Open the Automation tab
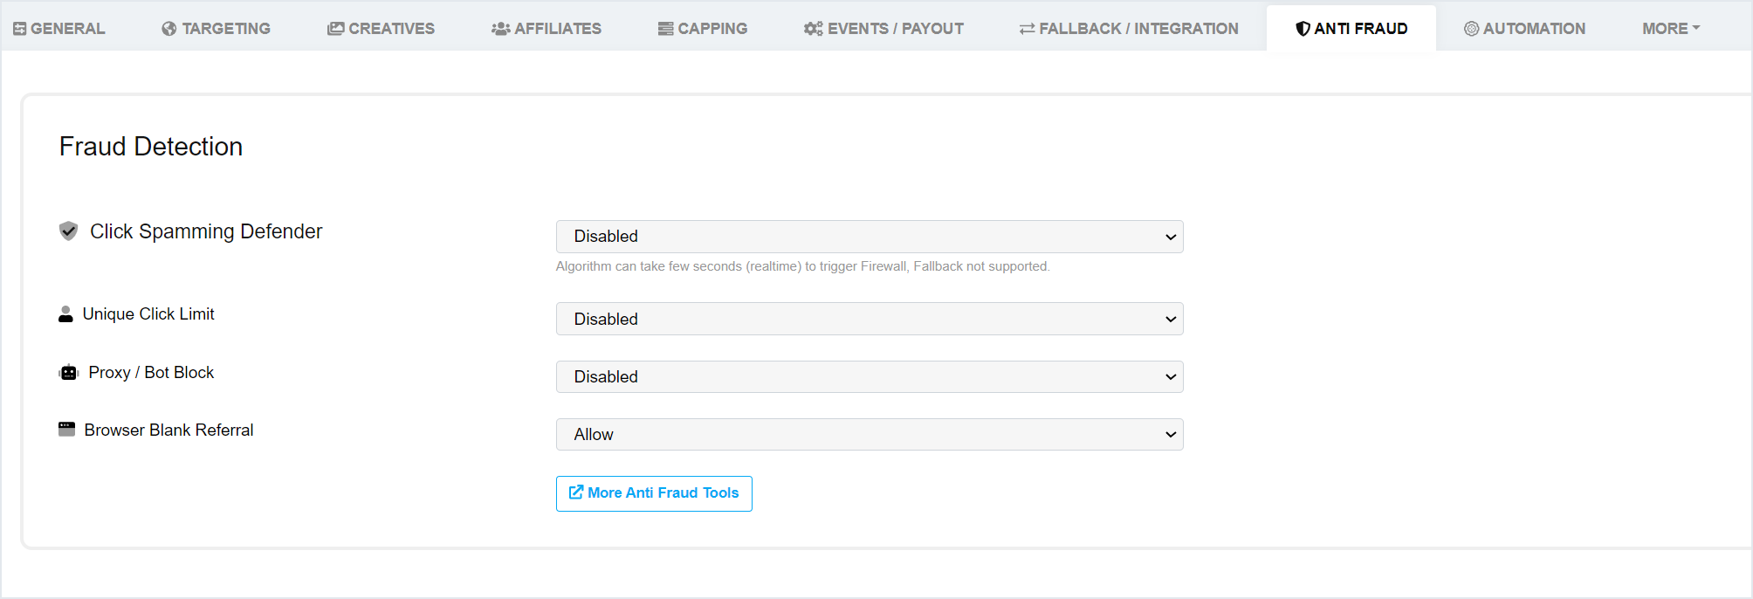1753x599 pixels. pyautogui.click(x=1524, y=29)
